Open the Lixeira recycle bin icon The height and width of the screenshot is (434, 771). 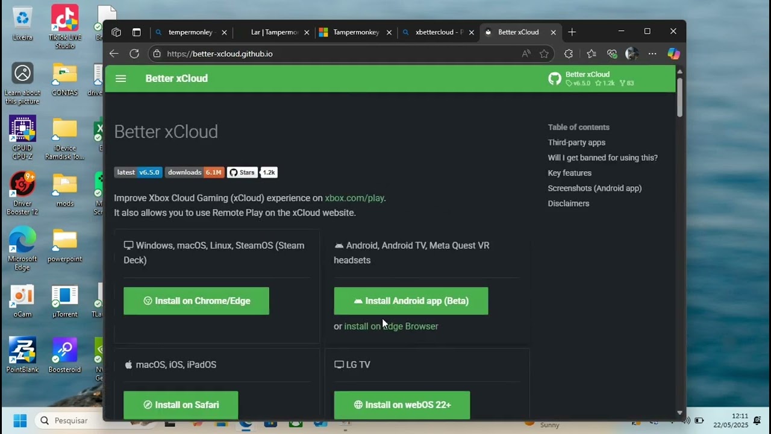pos(22,23)
